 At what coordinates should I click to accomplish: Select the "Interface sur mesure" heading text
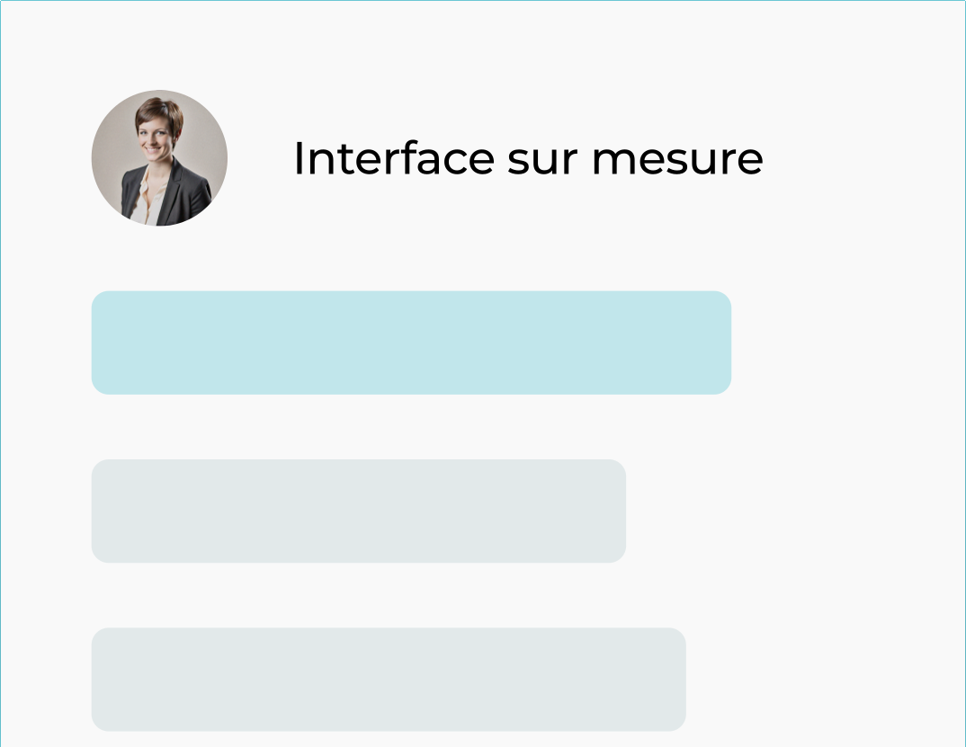tap(528, 159)
